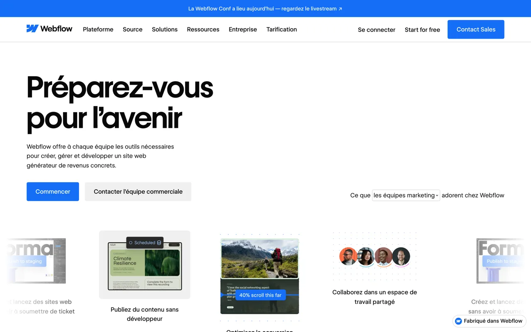531x332 pixels.
Task: Click the Préparez-vous pour l'avenir heading
Action: 120,103
